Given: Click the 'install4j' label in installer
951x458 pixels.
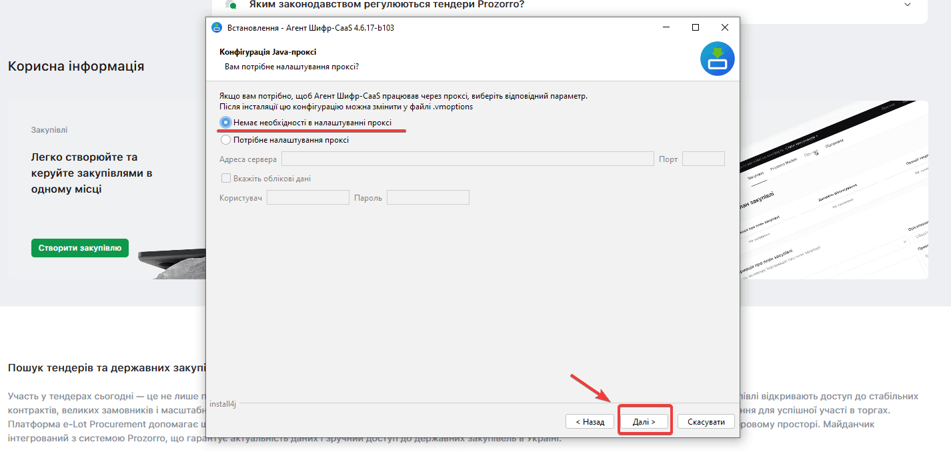Looking at the screenshot, I should (223, 403).
